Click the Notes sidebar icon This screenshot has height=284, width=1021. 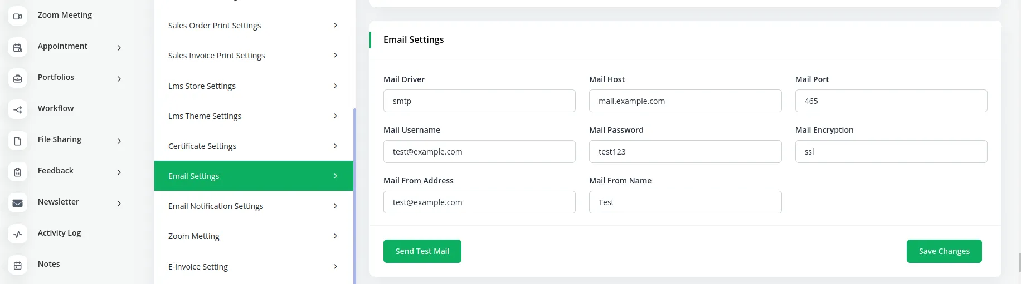[18, 266]
